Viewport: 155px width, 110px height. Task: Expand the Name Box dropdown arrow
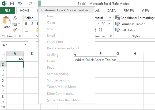pyautogui.click(x=25, y=45)
